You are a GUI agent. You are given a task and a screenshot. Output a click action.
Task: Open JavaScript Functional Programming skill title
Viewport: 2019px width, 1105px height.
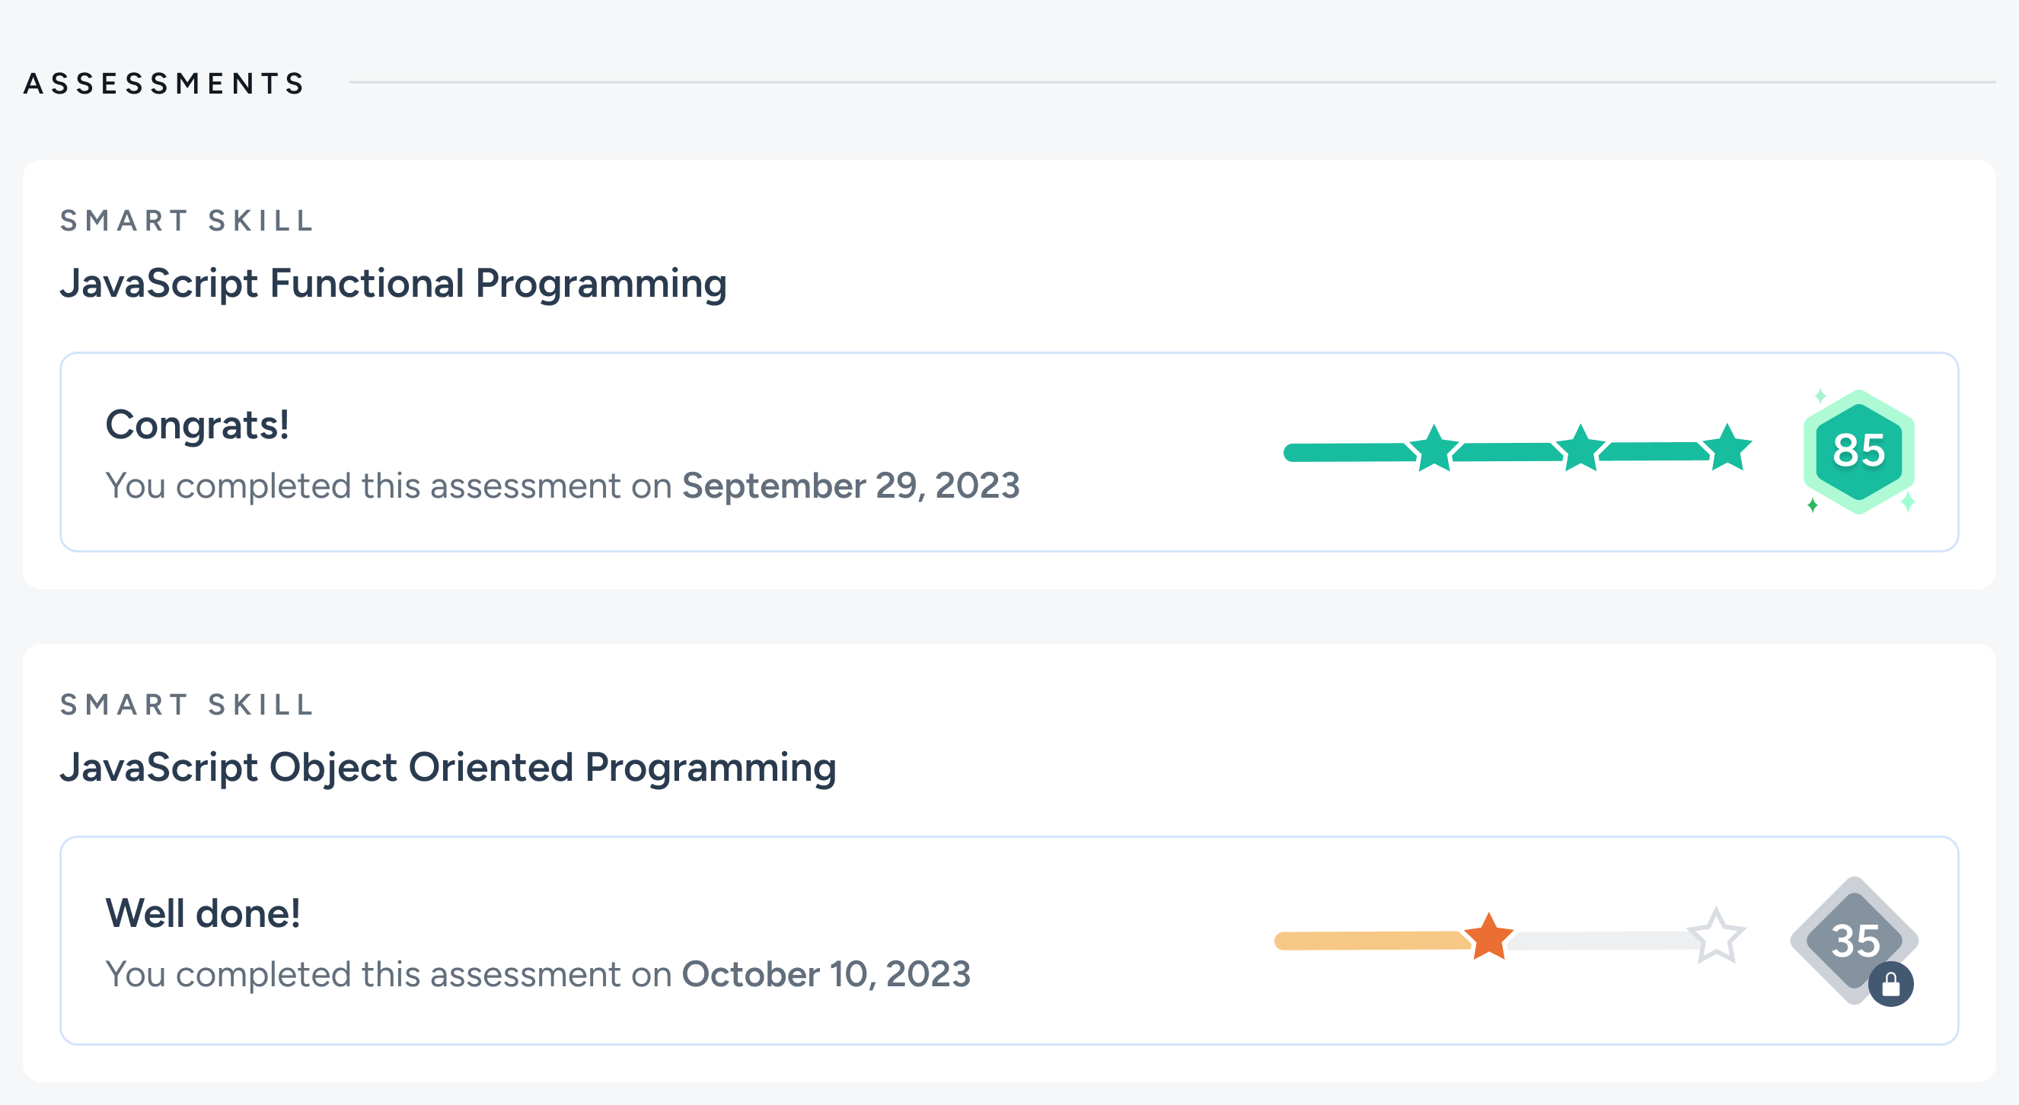(x=394, y=283)
